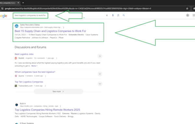The image size is (195, 124).
Task: Open more options for Sales Recruiters Dallas result
Action: pos(64,27)
